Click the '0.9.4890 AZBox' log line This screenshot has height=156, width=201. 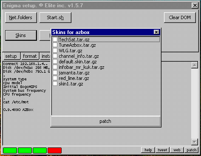pos(18,110)
